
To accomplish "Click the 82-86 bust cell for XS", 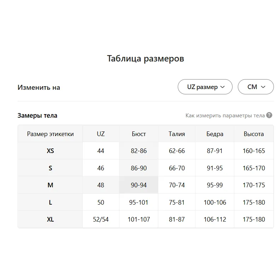I will click(139, 151).
